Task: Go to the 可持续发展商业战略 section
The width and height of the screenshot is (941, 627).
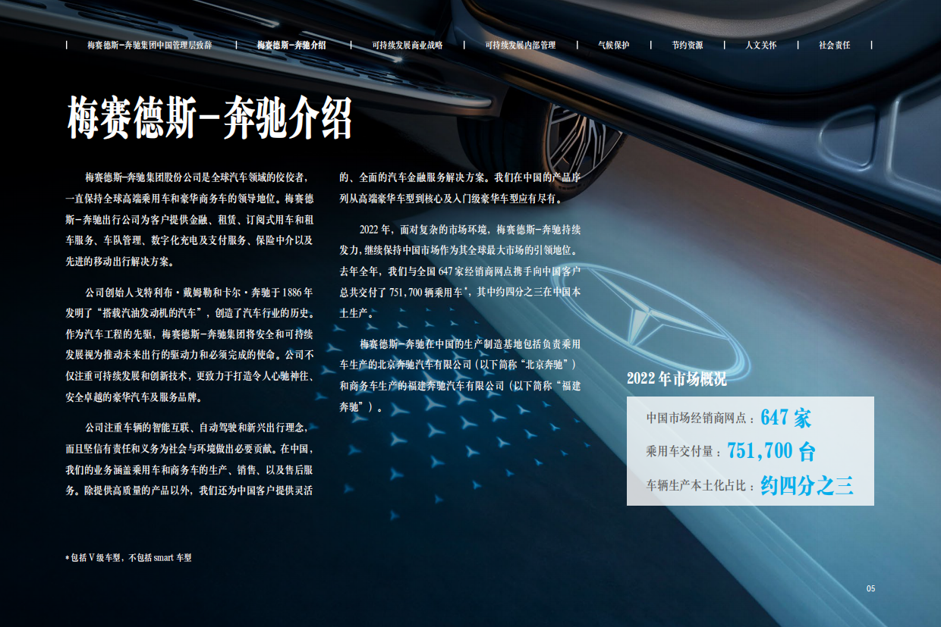Action: click(x=408, y=45)
